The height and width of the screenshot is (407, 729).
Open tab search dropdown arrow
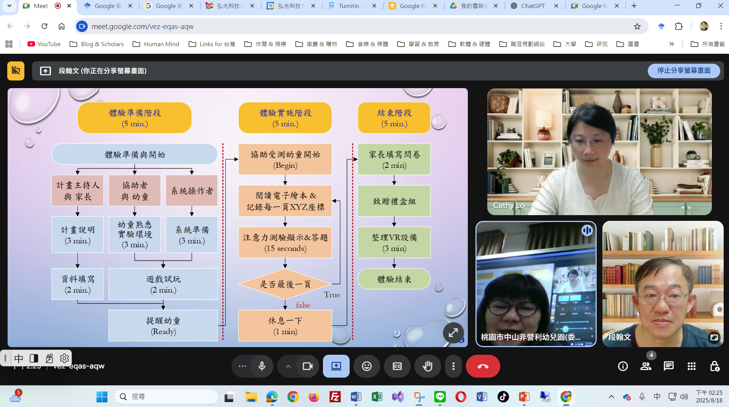[9, 6]
